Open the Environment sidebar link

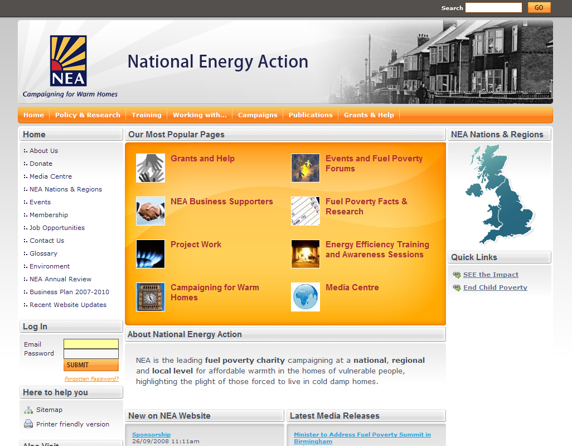click(50, 266)
